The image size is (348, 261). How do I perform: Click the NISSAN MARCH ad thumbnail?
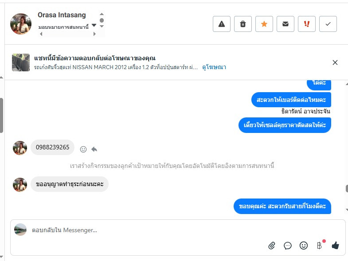pyautogui.click(x=21, y=62)
